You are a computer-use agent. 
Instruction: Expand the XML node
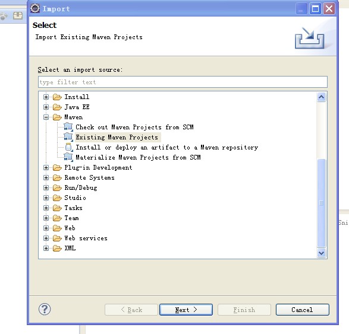coord(46,249)
